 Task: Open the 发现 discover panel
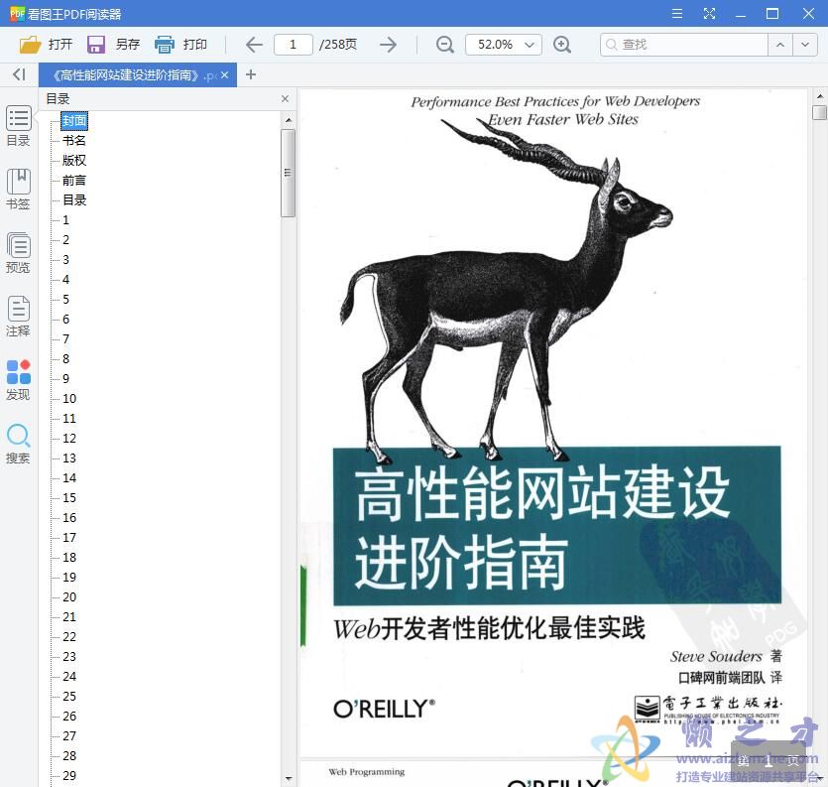(x=19, y=380)
